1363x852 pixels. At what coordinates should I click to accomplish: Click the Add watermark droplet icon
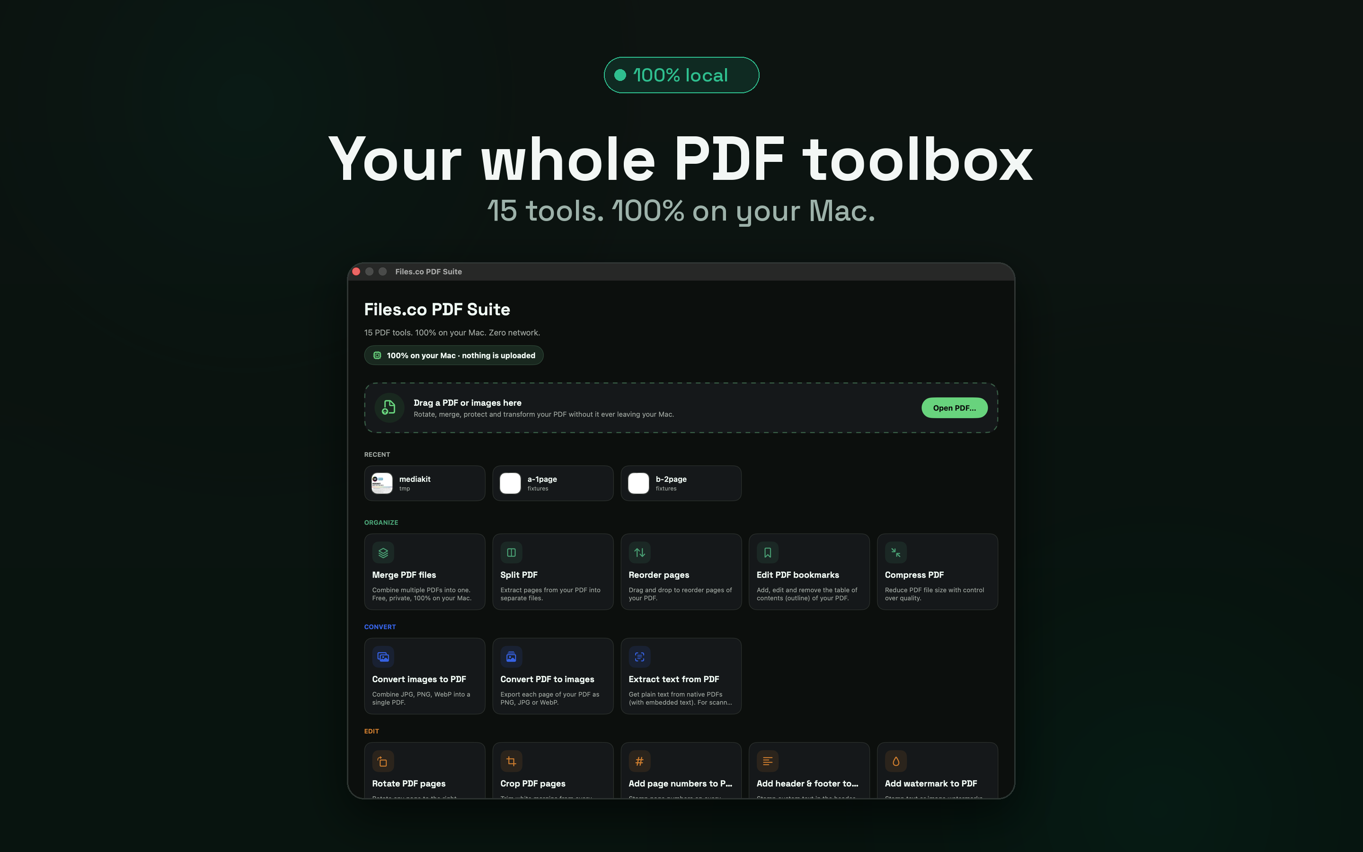[x=895, y=761]
